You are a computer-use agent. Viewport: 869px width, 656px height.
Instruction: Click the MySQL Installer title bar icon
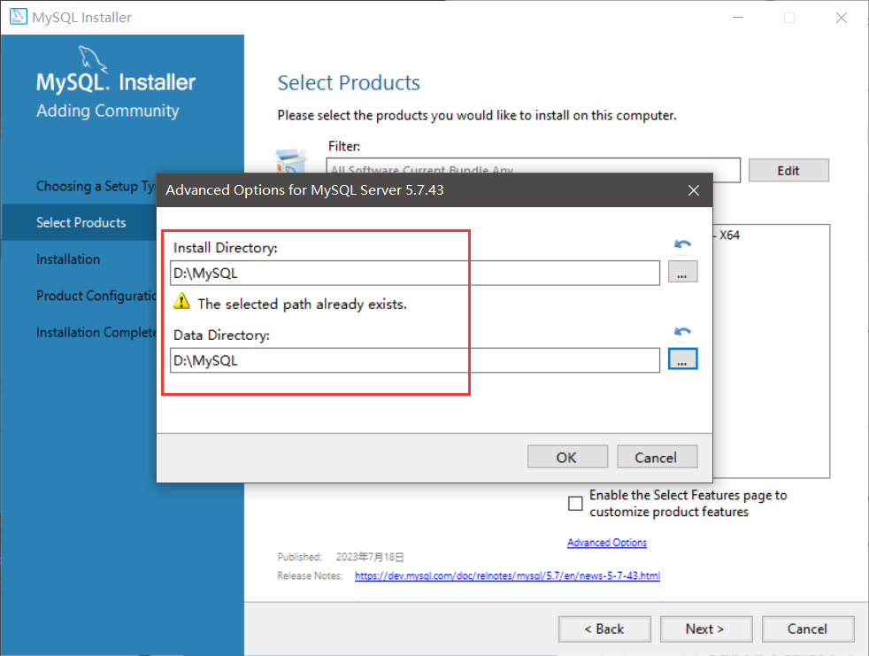point(18,17)
